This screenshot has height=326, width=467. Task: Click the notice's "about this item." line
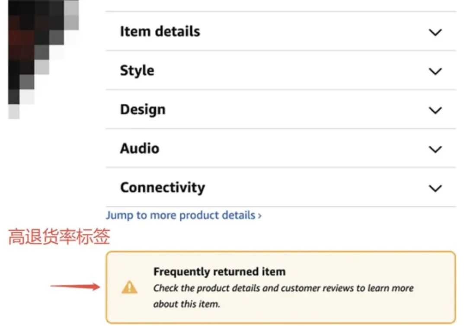pyautogui.click(x=187, y=304)
